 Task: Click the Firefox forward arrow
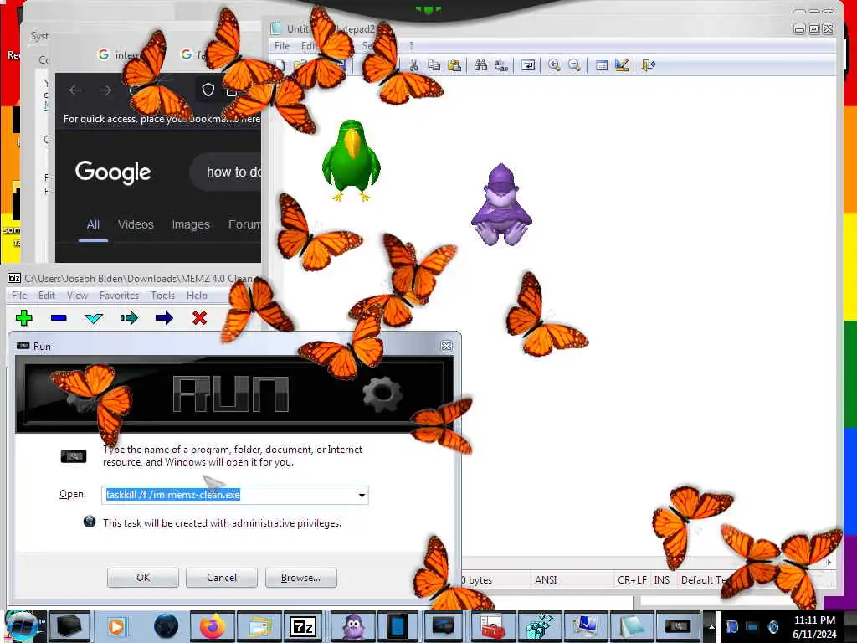[105, 90]
